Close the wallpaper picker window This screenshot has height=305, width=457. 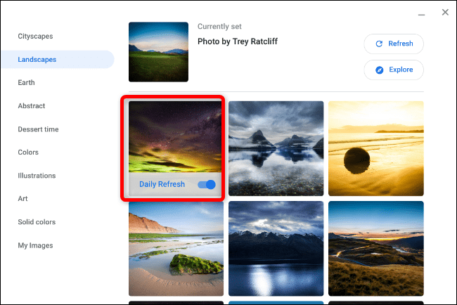click(445, 12)
